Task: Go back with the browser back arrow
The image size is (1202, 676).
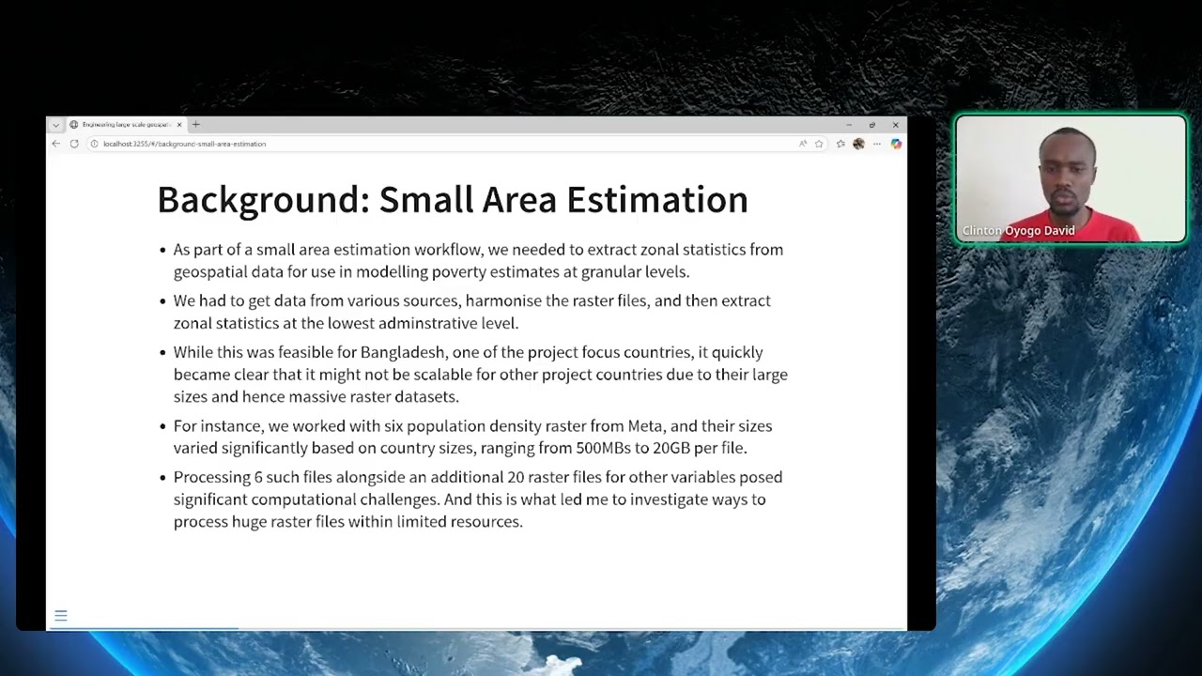Action: point(56,144)
